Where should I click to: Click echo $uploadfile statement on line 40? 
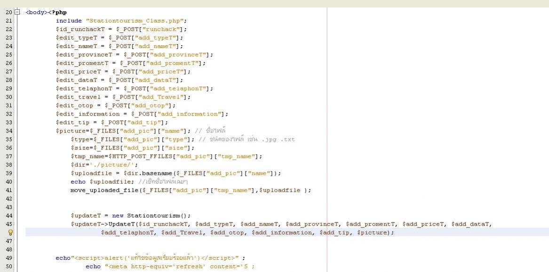point(102,182)
